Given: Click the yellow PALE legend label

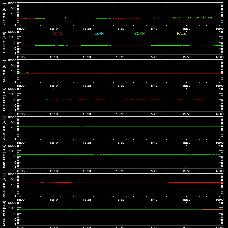Looking at the screenshot, I should (x=181, y=33).
